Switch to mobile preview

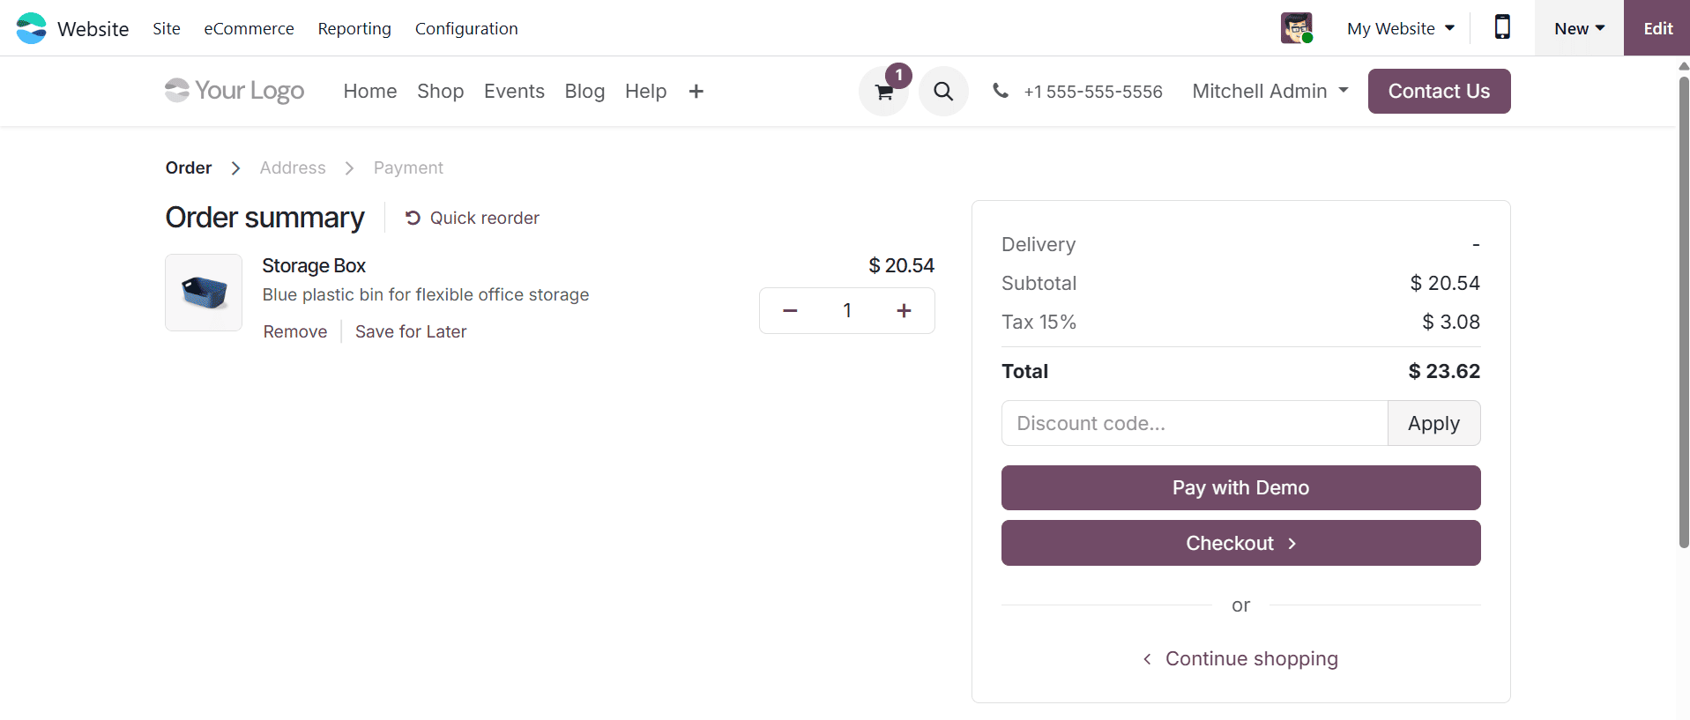pos(1501,27)
